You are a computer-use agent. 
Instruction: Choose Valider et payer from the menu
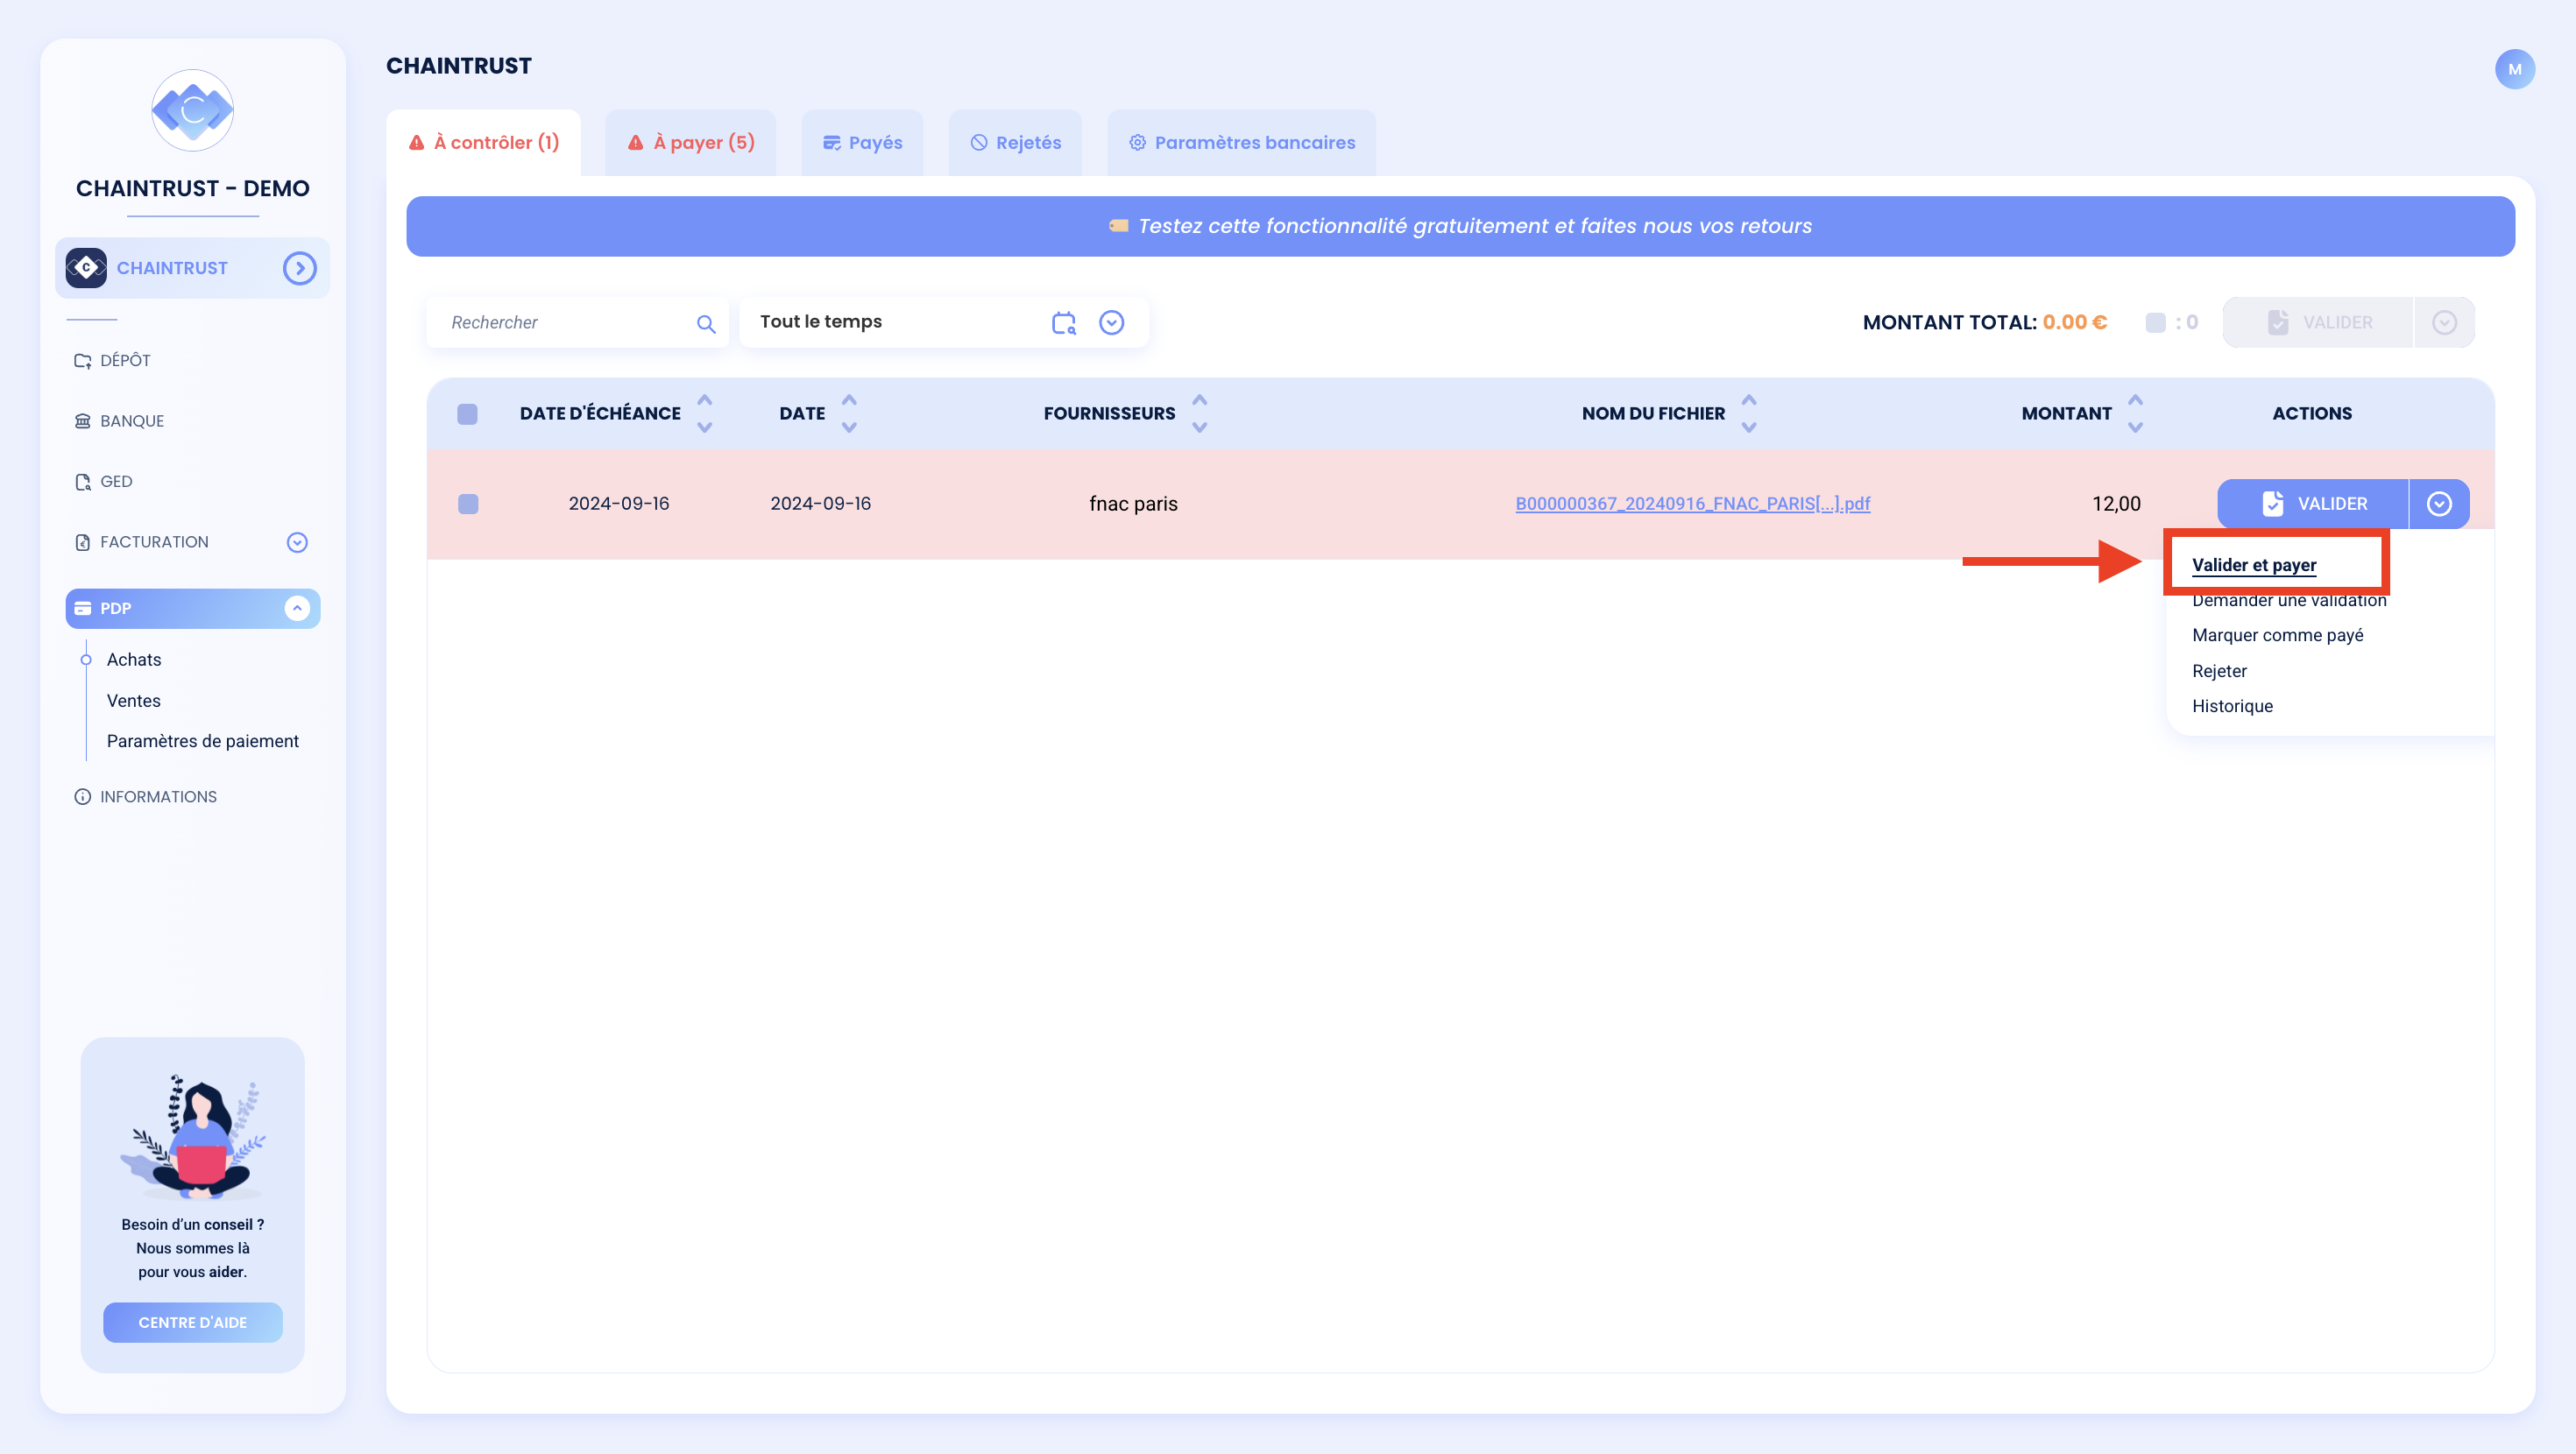click(2253, 565)
